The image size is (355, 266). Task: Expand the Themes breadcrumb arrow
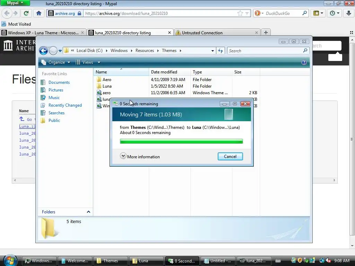(180, 51)
